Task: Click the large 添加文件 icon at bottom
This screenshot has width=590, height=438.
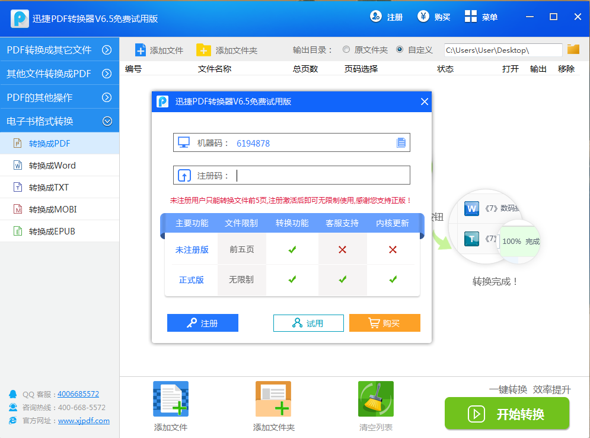Action: [x=171, y=399]
